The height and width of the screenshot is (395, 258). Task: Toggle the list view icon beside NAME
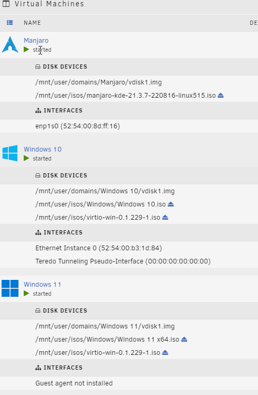coord(10,23)
